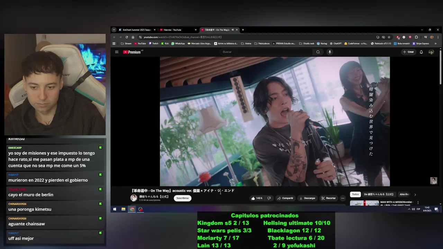Open options for MAN WITH A MISSION video
Image resolution: width=443 pixels, height=249 pixels.
[x=418, y=203]
